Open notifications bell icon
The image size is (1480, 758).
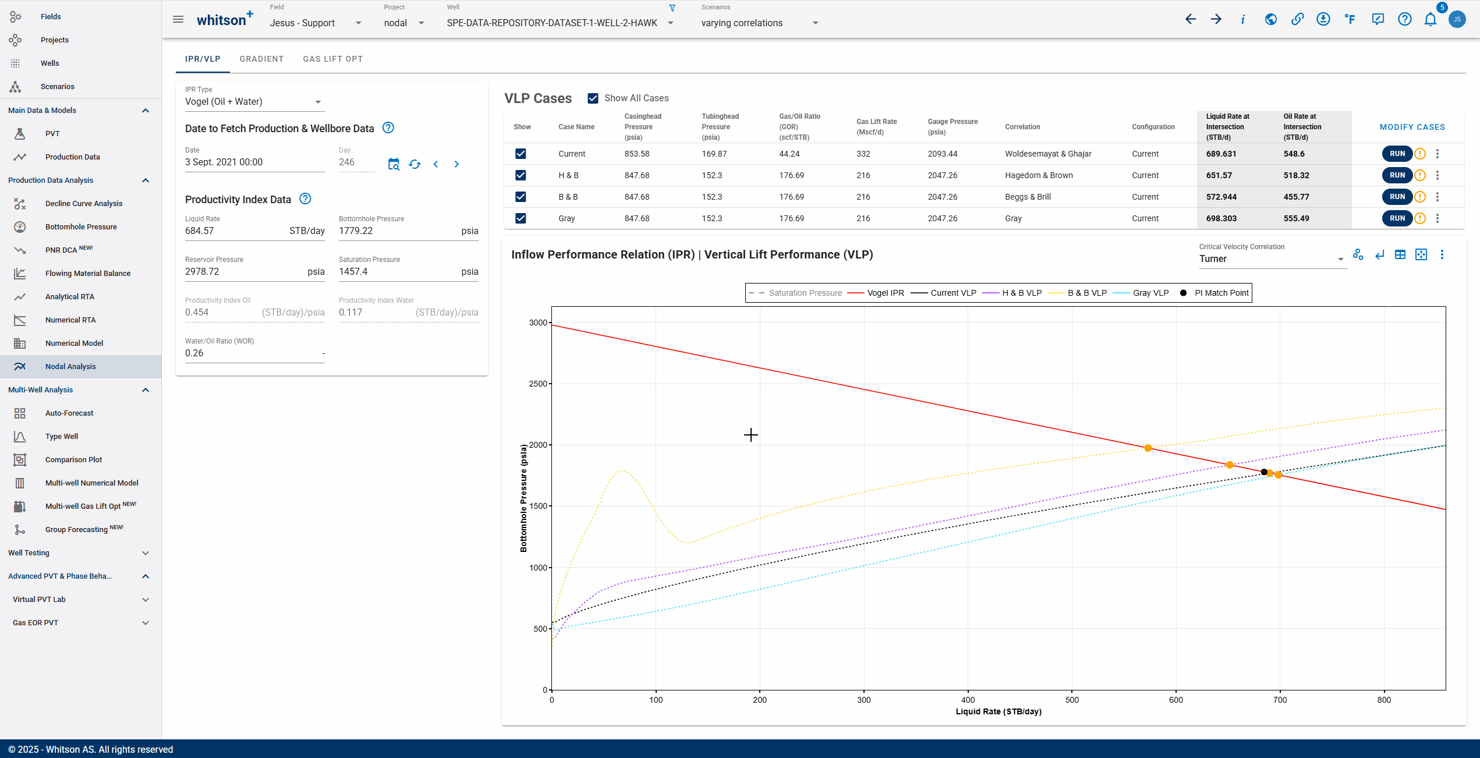pos(1431,19)
